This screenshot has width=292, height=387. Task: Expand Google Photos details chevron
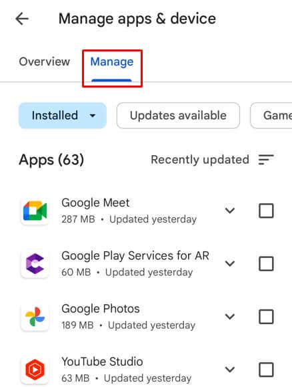[x=230, y=317]
